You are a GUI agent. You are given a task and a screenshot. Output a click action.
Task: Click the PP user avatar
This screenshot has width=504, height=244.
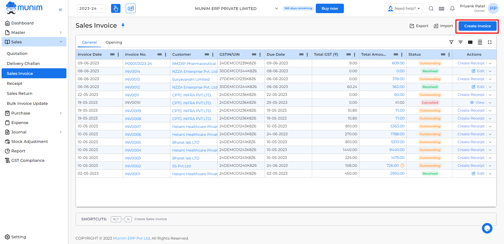point(493,8)
